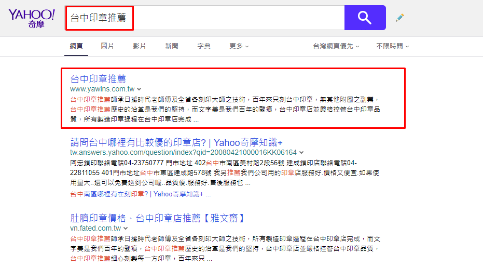Click snippet line starting 質，所有製造印章過程
Image resolution: width=483 pixels, height=267 pixels.
point(134,119)
